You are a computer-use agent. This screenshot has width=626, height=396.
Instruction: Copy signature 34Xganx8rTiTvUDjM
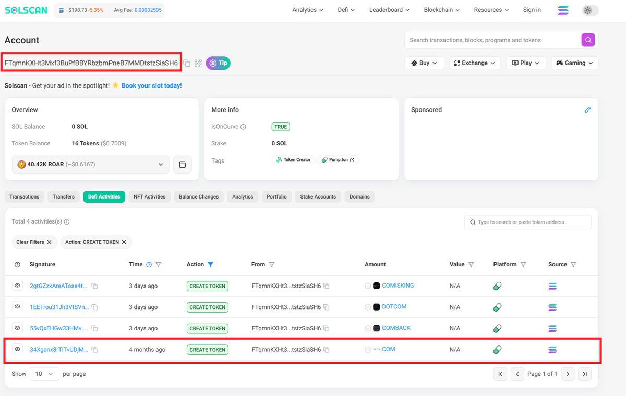tap(95, 350)
